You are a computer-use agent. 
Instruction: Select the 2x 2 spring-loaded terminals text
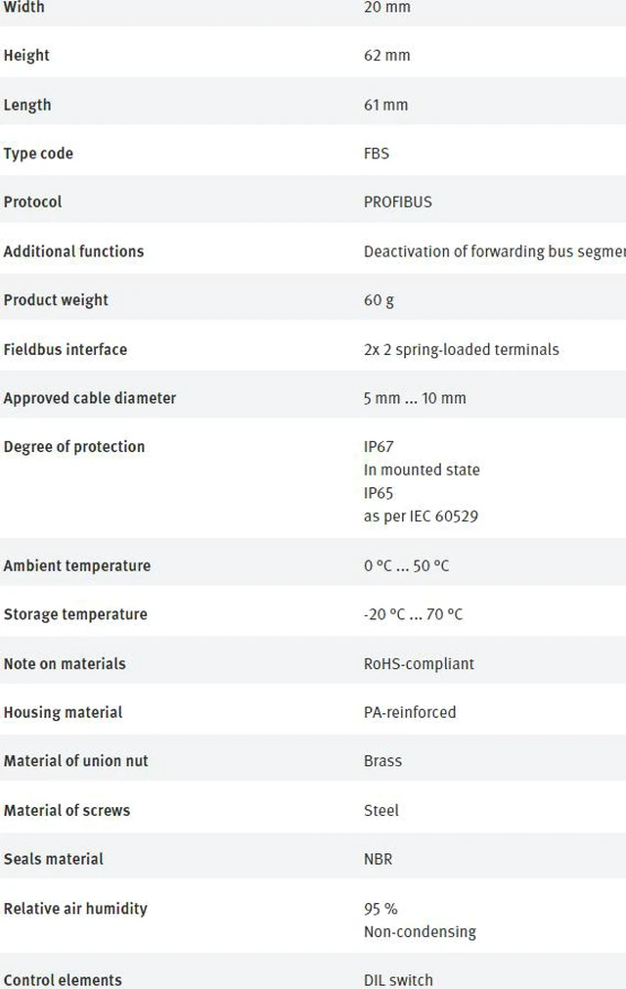click(x=462, y=349)
